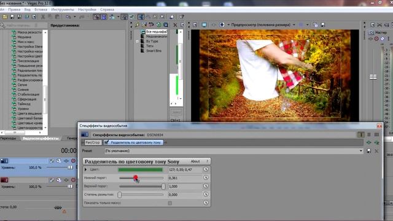The image size is (393, 221).
Task: Open the Справка menu
Action: pyautogui.click(x=107, y=10)
